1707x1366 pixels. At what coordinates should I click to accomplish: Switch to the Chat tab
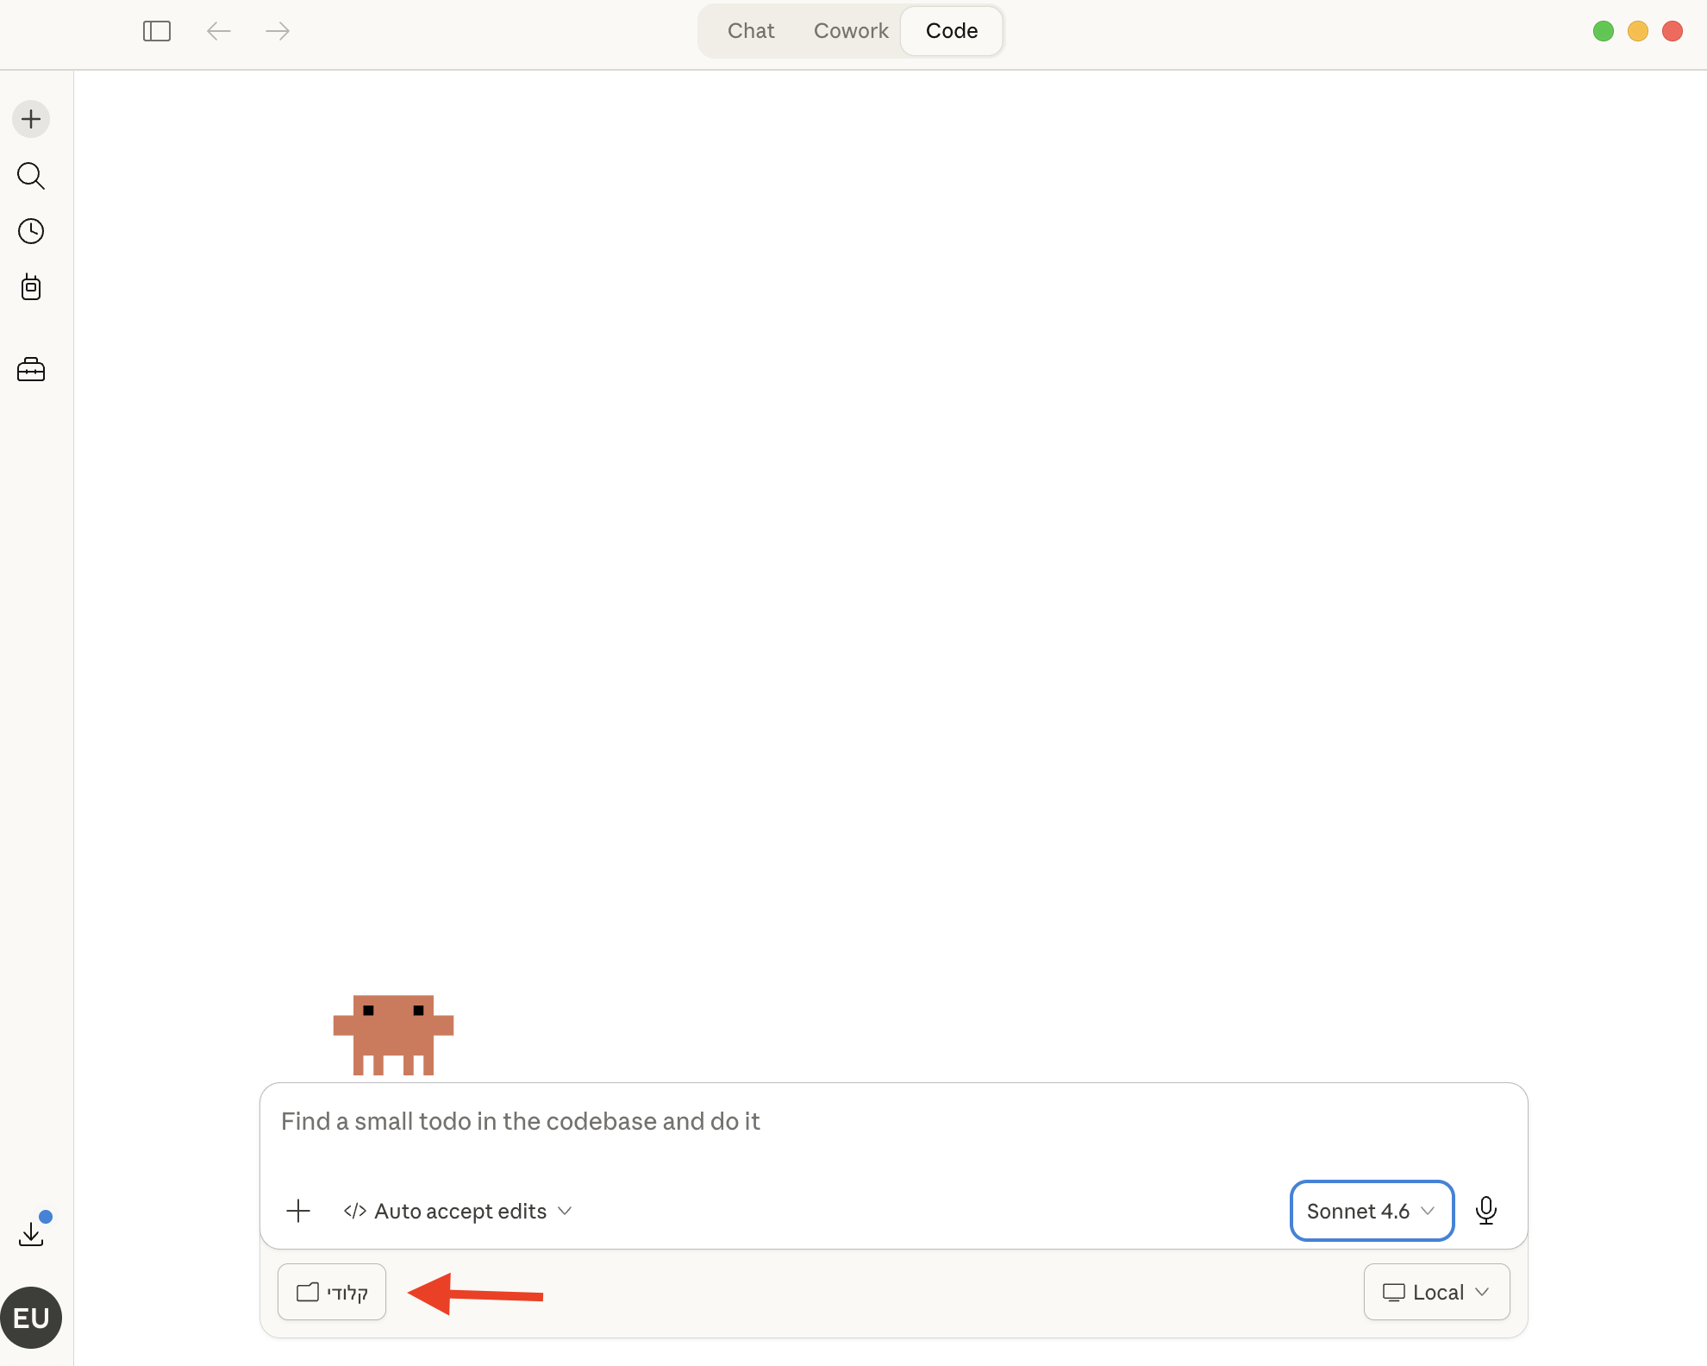pos(751,31)
